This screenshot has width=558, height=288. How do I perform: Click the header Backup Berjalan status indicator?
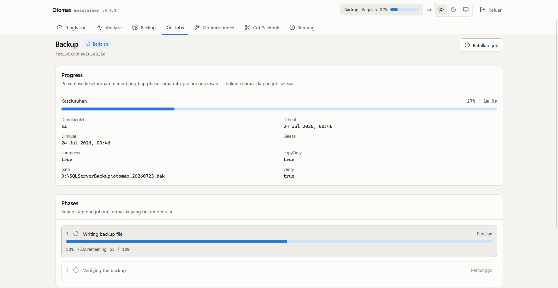tap(382, 10)
